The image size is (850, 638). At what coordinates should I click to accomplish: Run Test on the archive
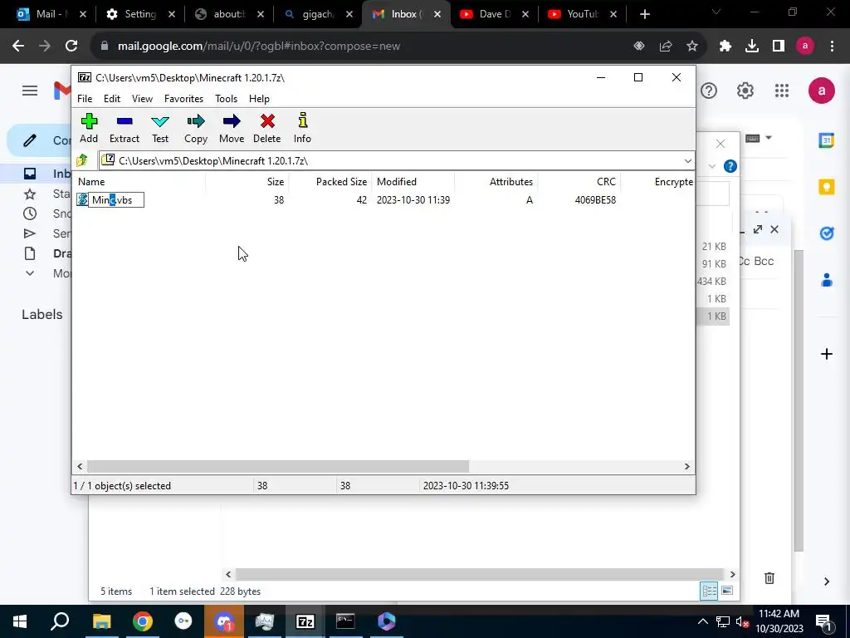[x=160, y=128]
